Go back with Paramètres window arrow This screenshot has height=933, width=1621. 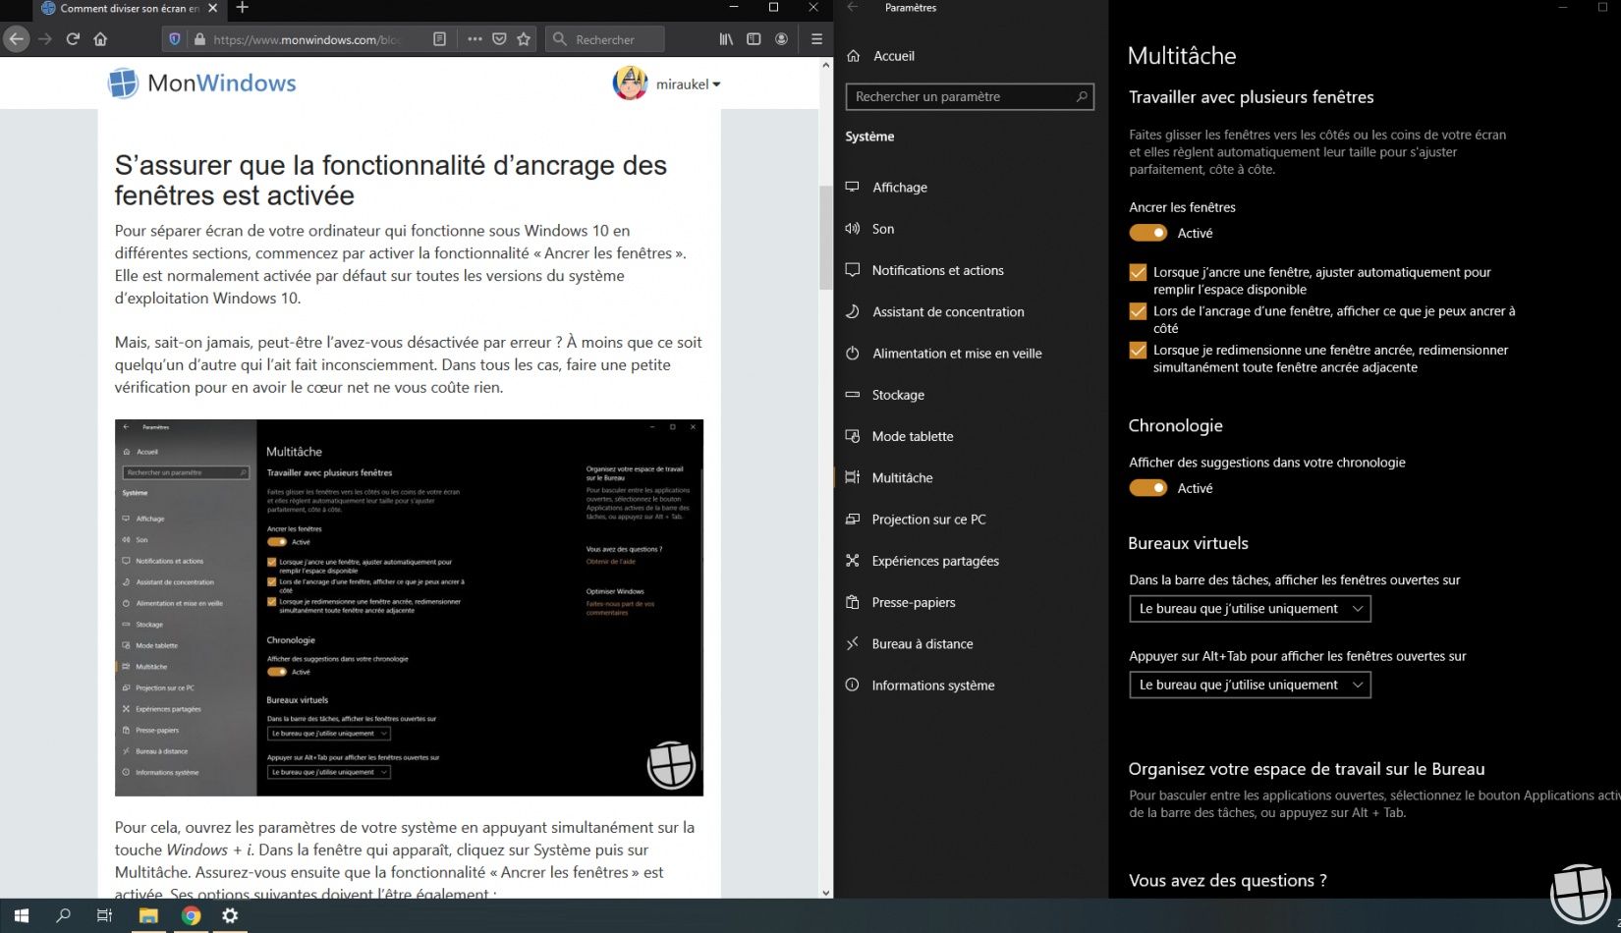coord(852,8)
